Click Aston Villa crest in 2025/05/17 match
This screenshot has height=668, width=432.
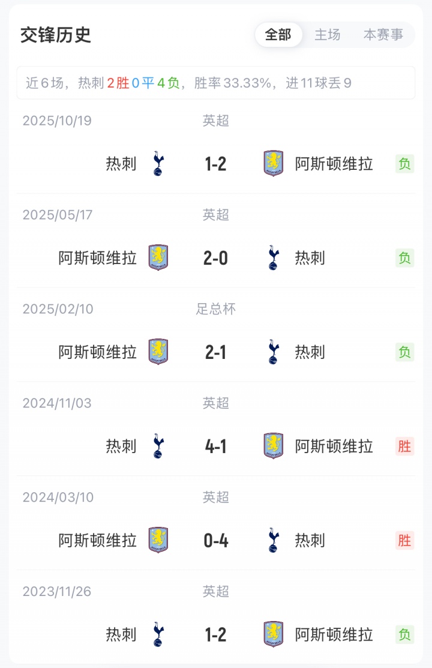click(158, 257)
